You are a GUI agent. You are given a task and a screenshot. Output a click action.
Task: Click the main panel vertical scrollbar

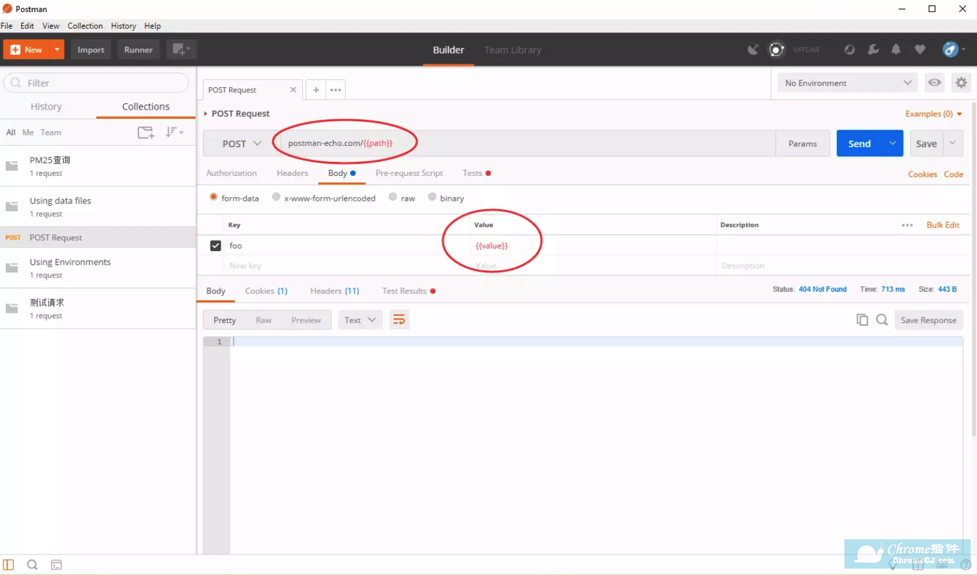click(x=973, y=268)
